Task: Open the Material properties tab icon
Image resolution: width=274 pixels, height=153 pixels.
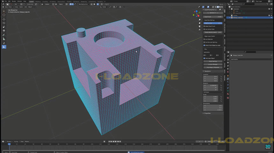Action: coord(228,94)
